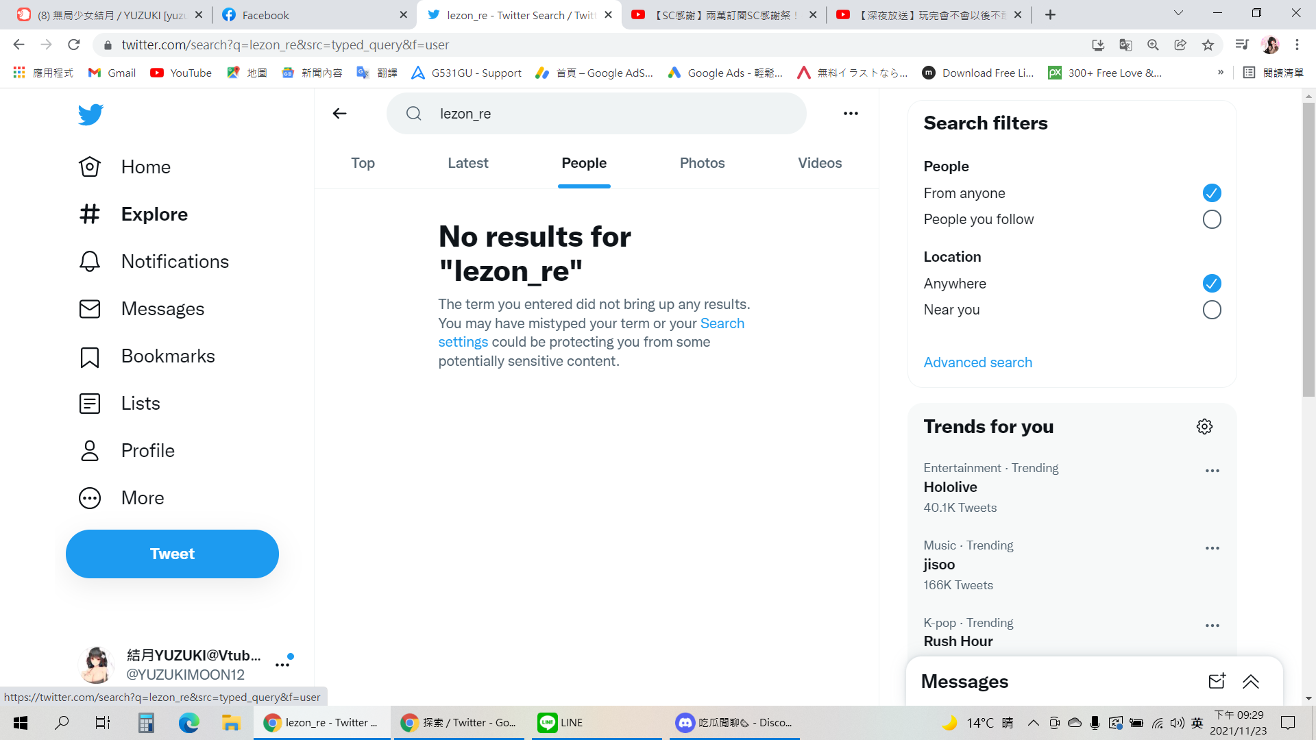
Task: Open the jisoo trend
Action: click(939, 565)
